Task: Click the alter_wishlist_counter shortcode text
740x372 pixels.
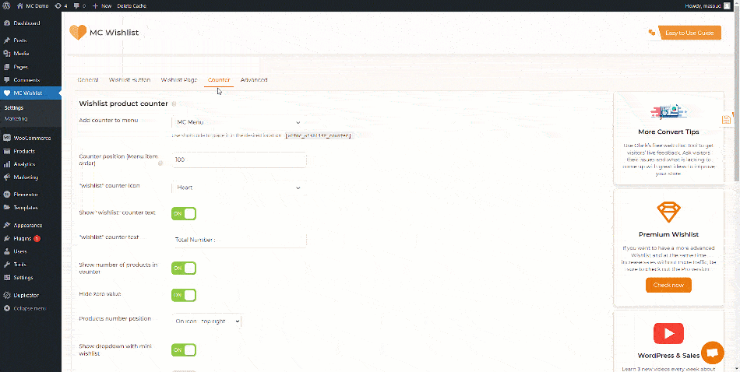Action: click(318, 135)
